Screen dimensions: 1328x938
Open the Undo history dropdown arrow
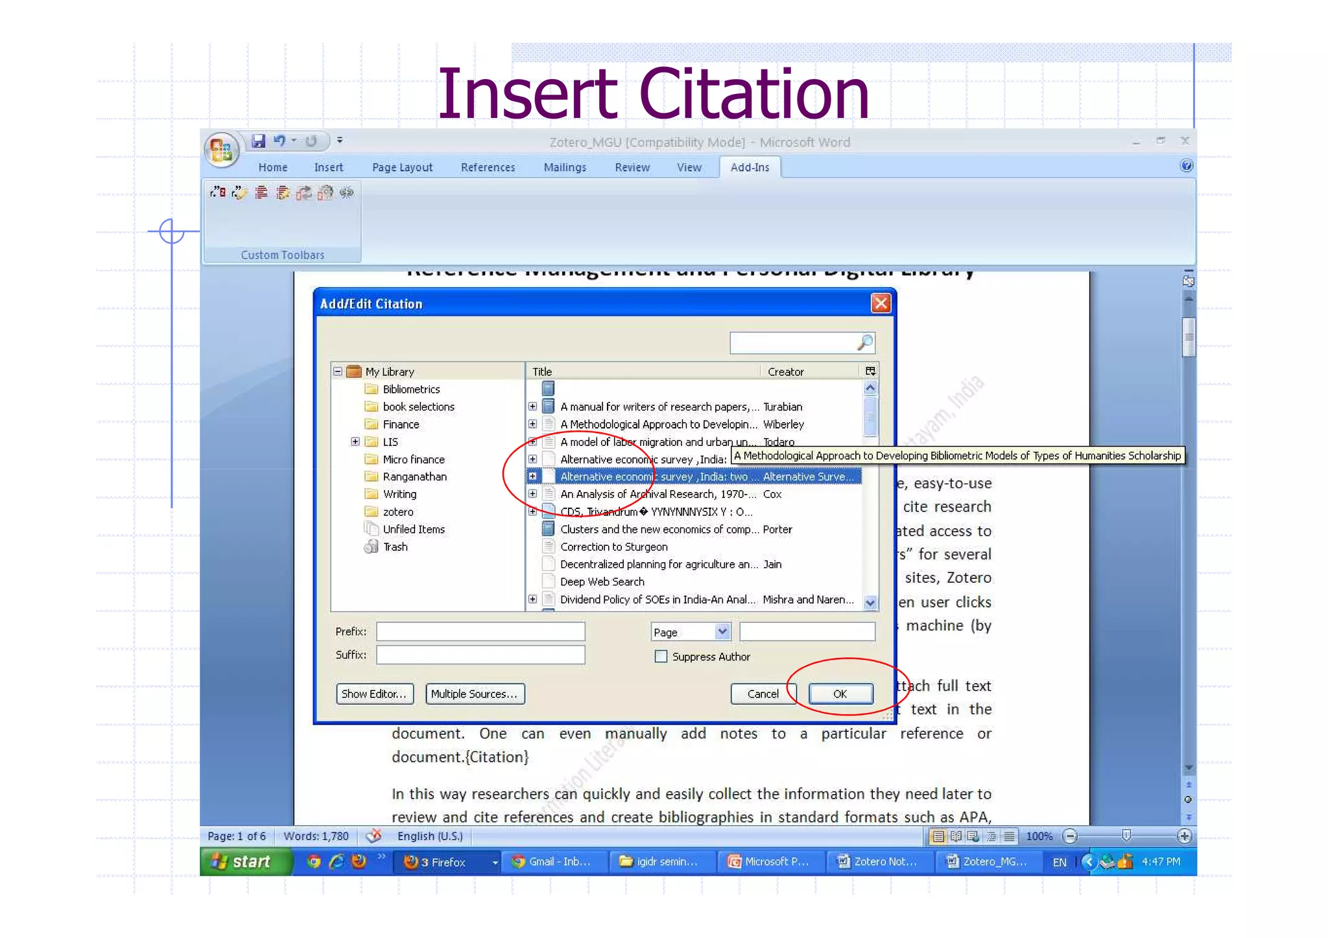[294, 141]
